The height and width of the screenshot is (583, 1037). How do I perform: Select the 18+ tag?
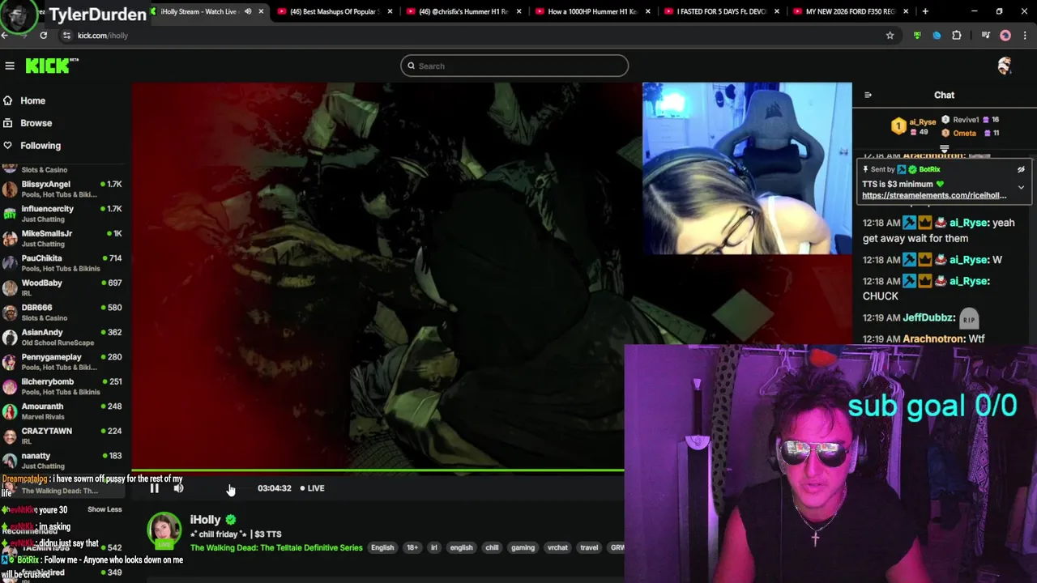[412, 548]
